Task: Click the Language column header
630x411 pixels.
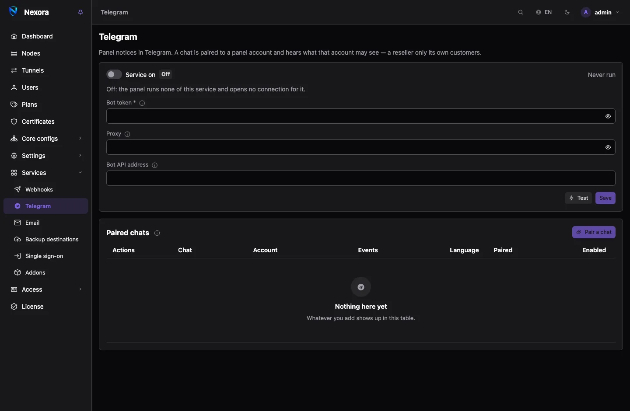Action: [x=464, y=250]
